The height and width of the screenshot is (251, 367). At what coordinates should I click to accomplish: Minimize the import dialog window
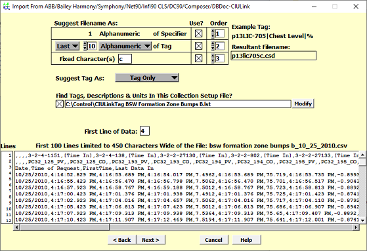click(x=314, y=7)
